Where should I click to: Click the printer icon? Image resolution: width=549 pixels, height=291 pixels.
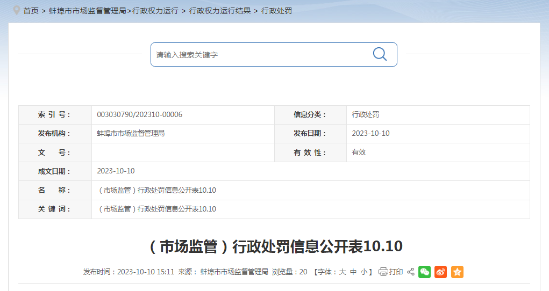coord(383,272)
